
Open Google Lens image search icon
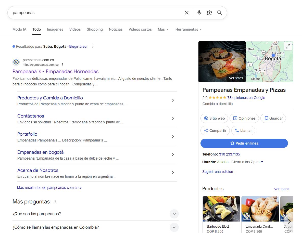[209, 13]
